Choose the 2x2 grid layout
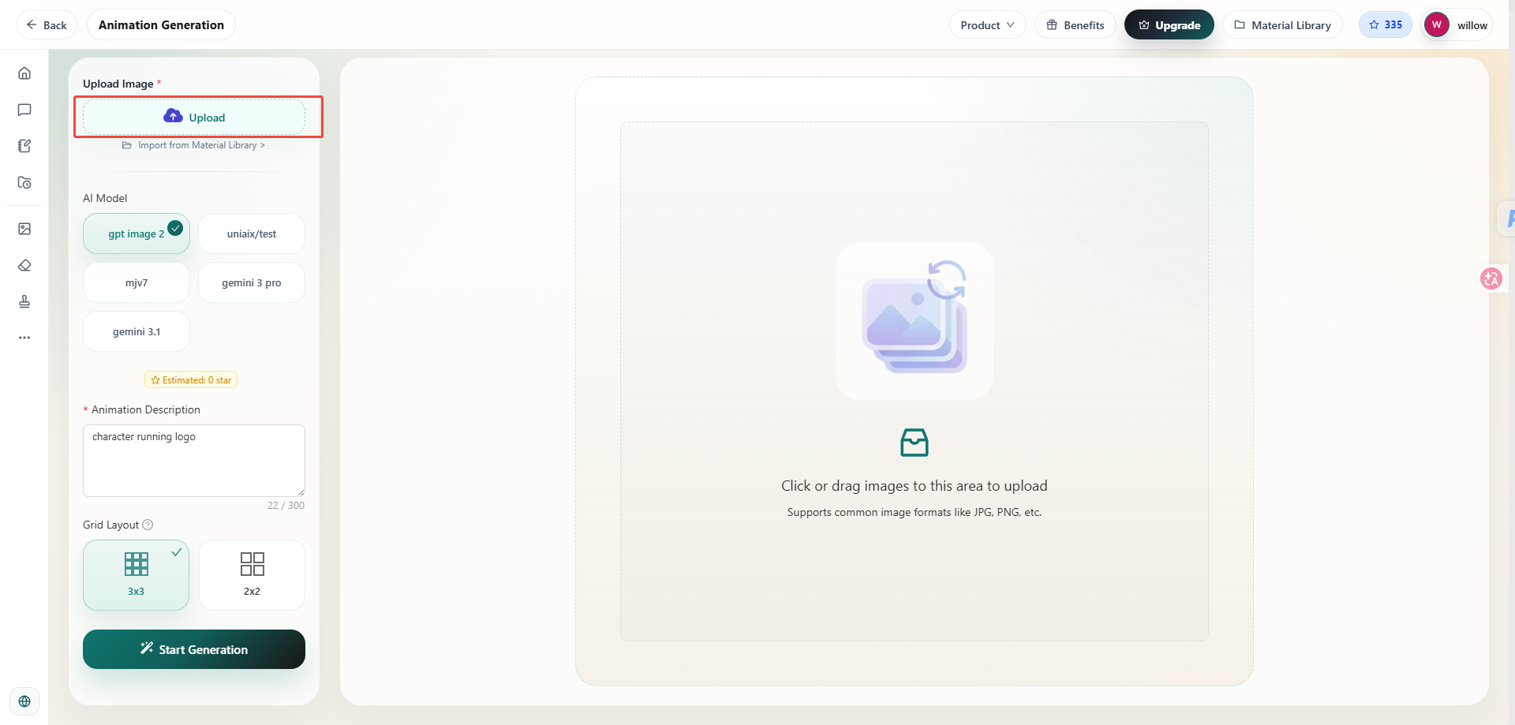Image resolution: width=1515 pixels, height=725 pixels. click(x=252, y=575)
